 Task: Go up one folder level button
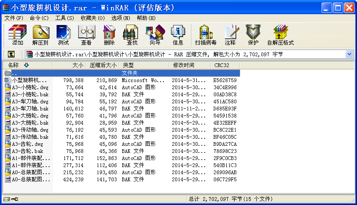11,54
